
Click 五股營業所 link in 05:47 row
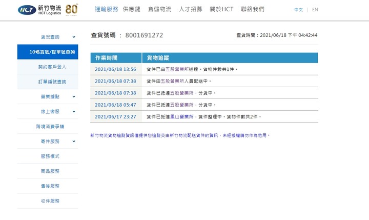click(181, 105)
